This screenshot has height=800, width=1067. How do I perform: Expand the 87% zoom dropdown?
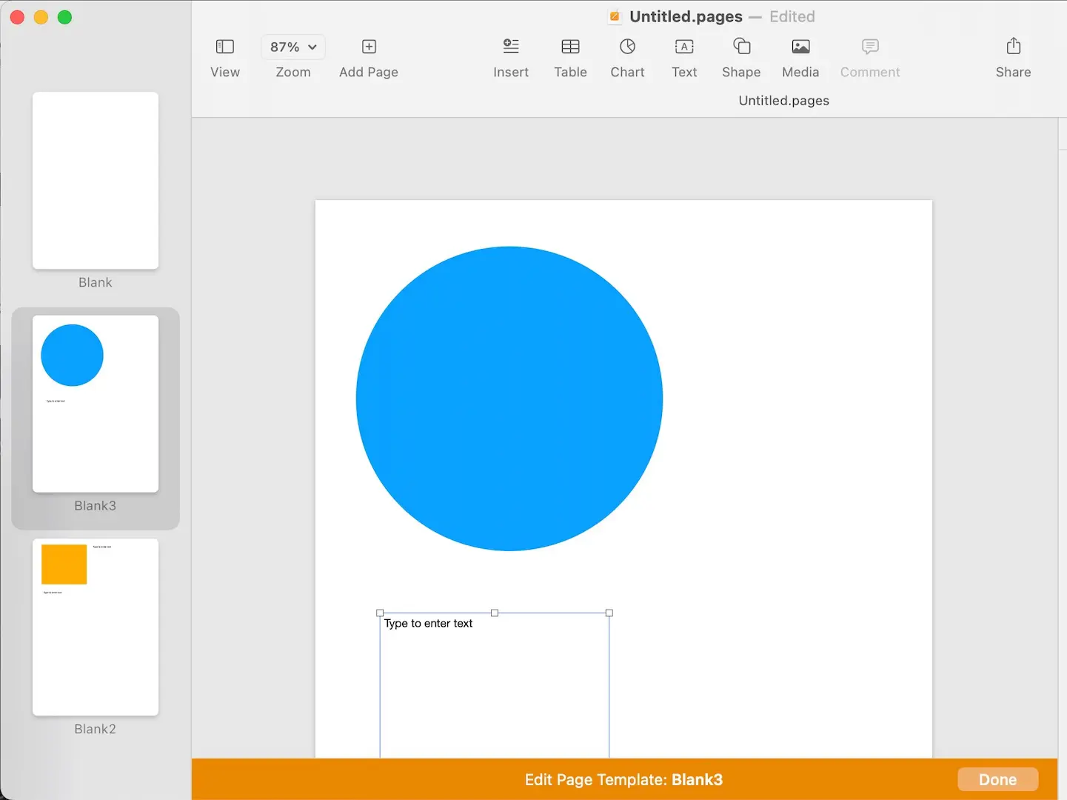[x=293, y=47]
